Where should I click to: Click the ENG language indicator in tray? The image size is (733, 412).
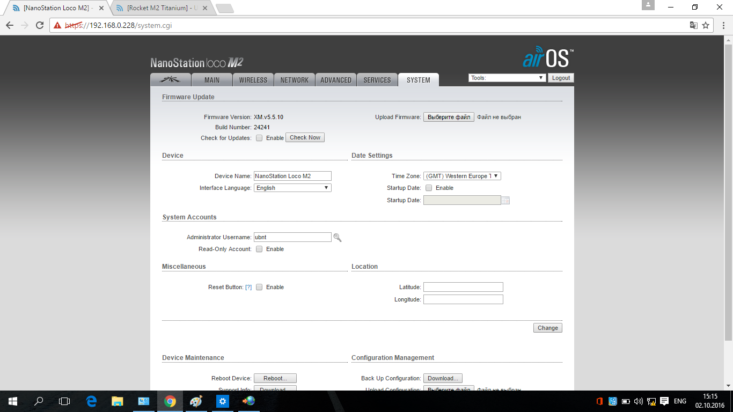point(680,401)
